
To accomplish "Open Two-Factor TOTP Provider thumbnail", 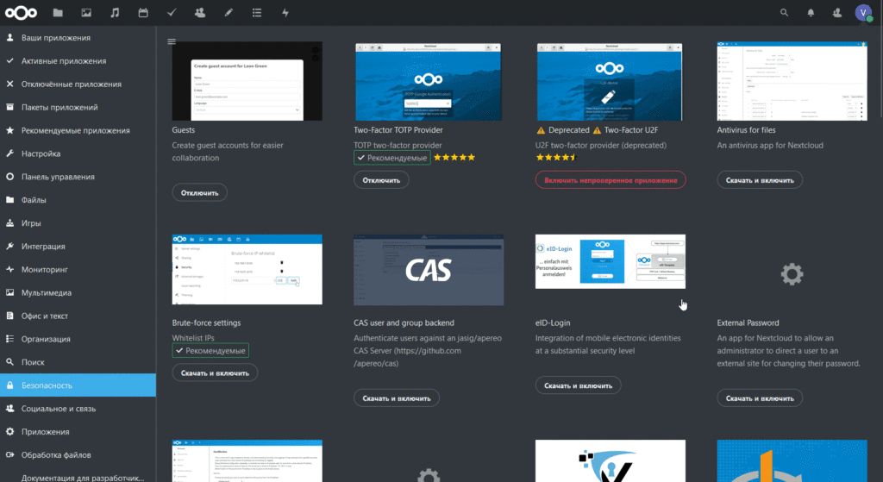I will [428, 81].
